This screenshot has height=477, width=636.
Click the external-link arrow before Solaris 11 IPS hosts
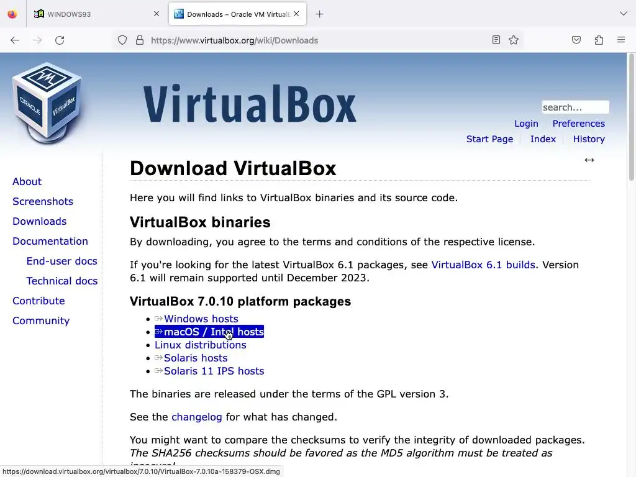[158, 371]
